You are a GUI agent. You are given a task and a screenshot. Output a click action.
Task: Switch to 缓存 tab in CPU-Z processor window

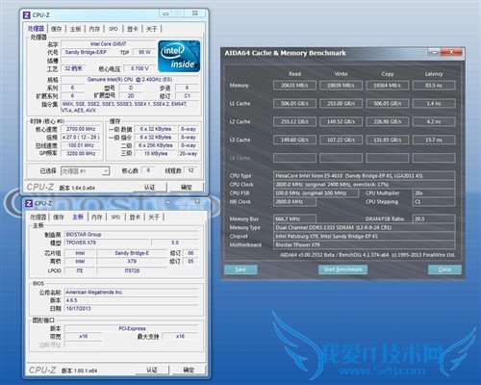pos(57,29)
